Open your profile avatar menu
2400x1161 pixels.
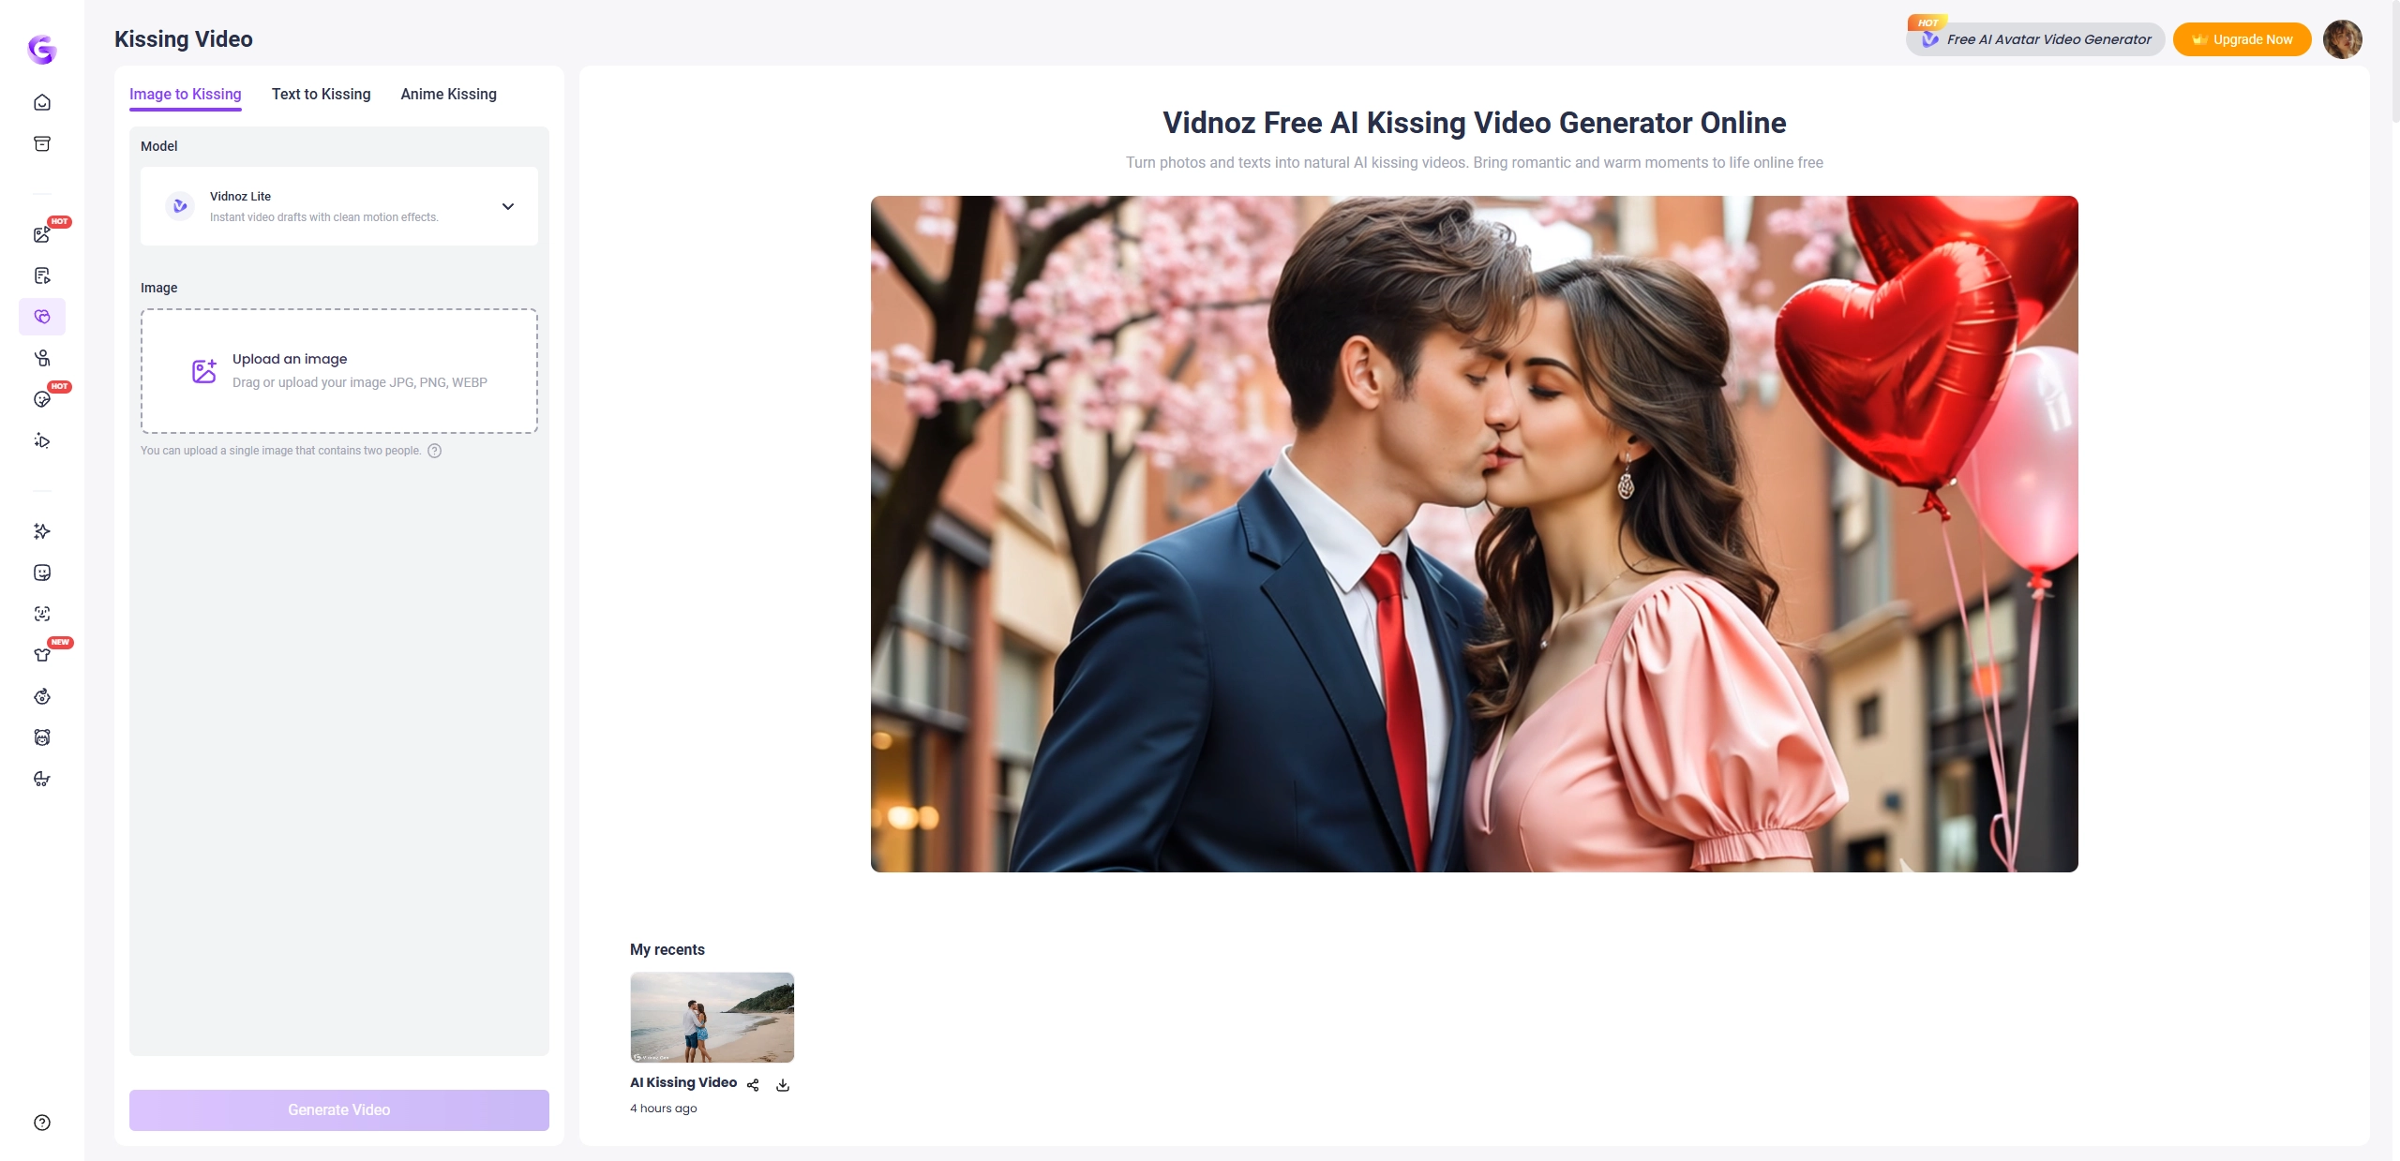pos(2344,38)
